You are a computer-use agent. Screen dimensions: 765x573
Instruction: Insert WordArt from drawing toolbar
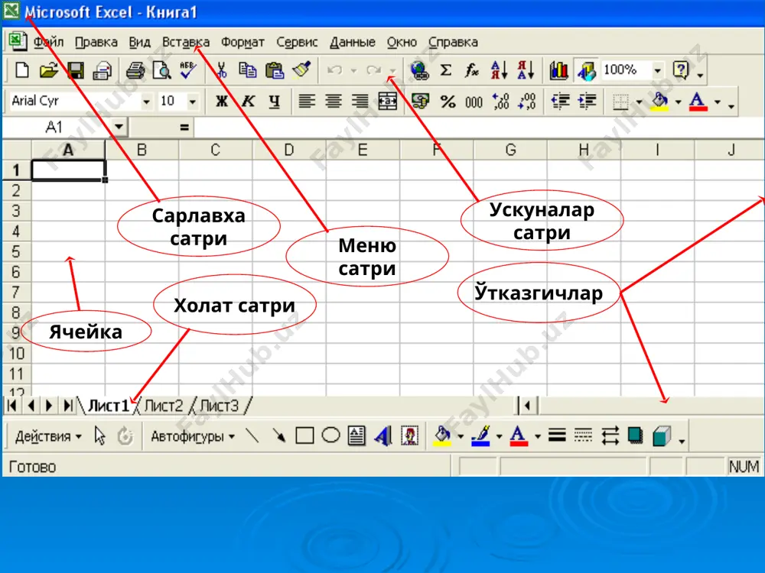(x=383, y=435)
